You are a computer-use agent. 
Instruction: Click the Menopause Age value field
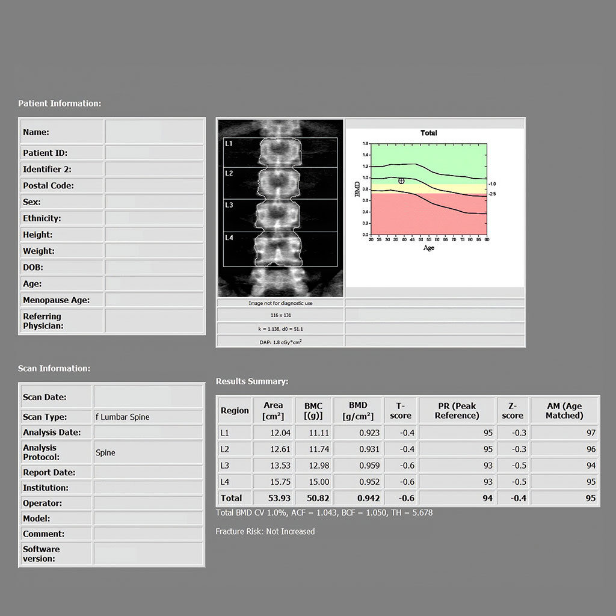tap(154, 300)
